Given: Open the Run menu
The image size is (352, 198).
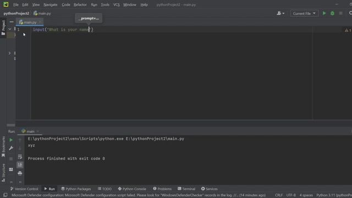Looking at the screenshot, I should pos(94,5).
